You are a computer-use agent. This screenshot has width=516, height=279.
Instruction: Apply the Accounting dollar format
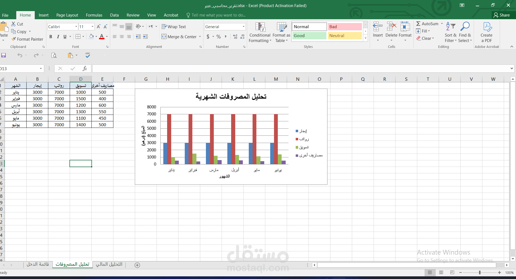pos(208,37)
